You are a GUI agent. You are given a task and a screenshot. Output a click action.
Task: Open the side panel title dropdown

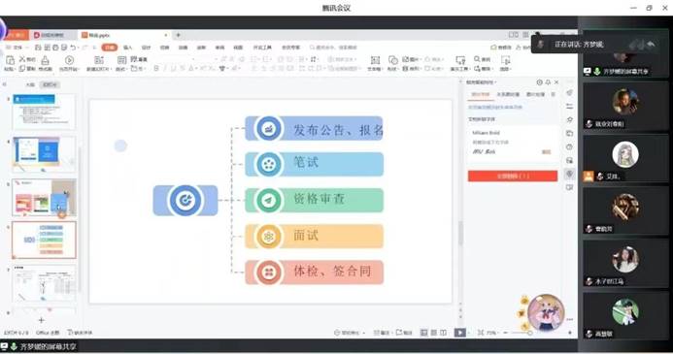tap(495, 82)
